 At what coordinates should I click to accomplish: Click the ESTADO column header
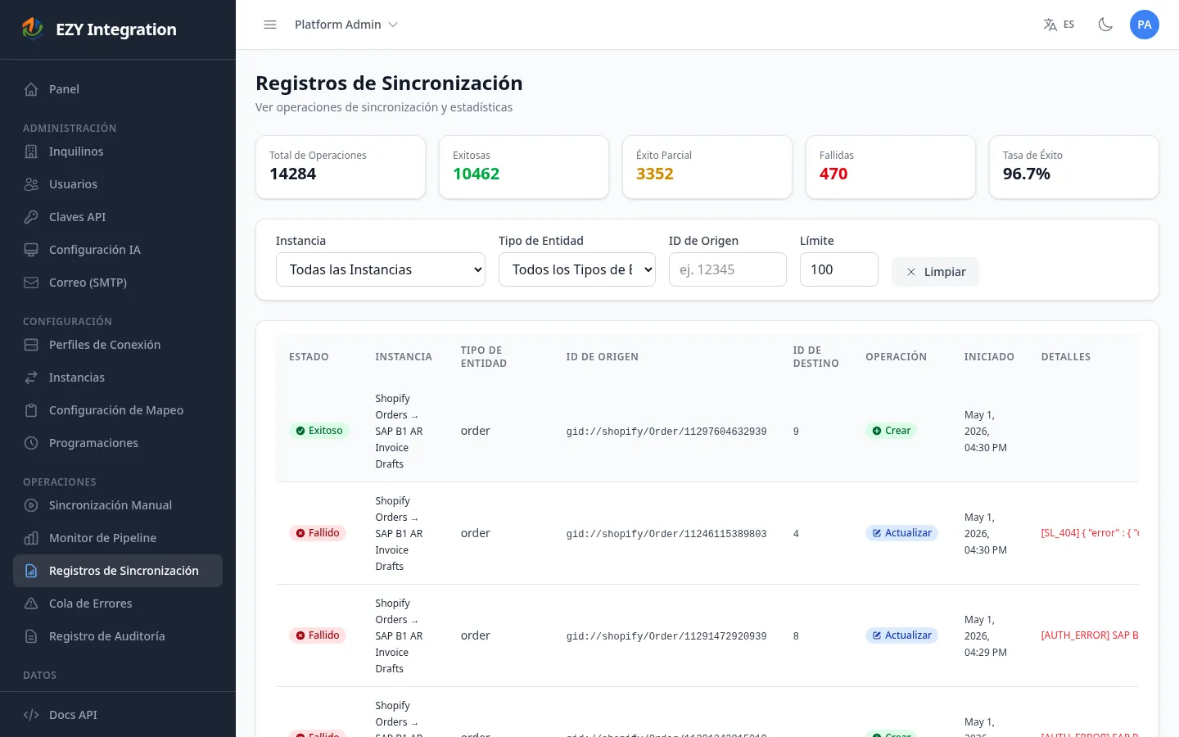(309, 357)
